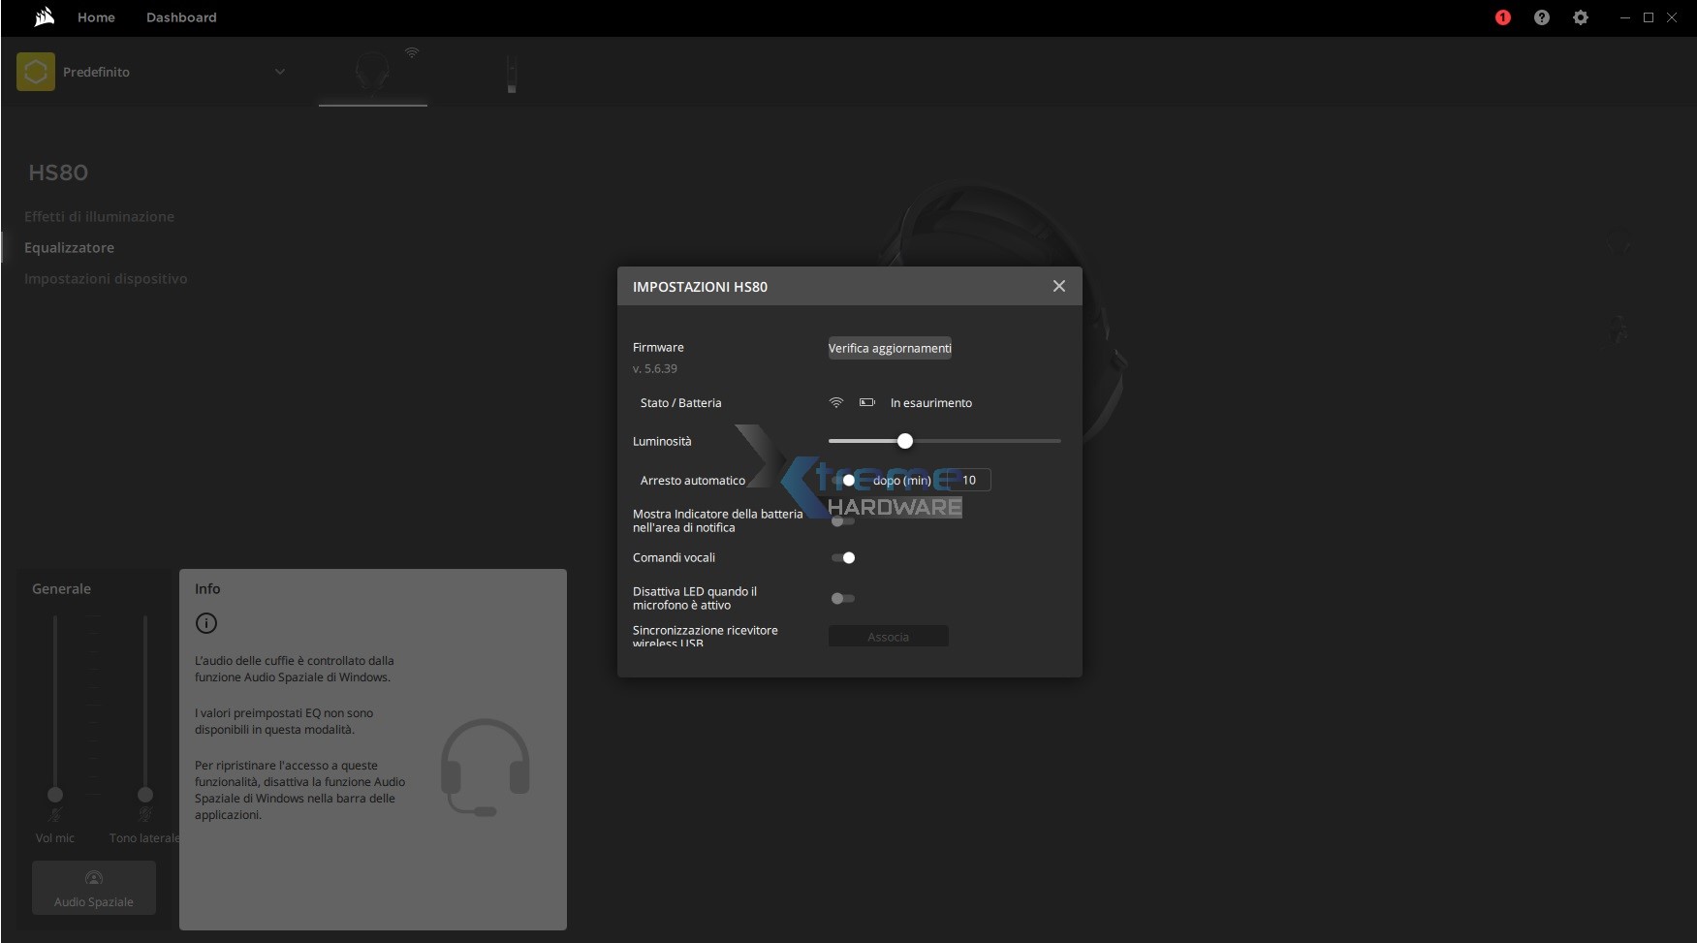Open the help question mark icon
1697x943 pixels.
coord(1541,17)
